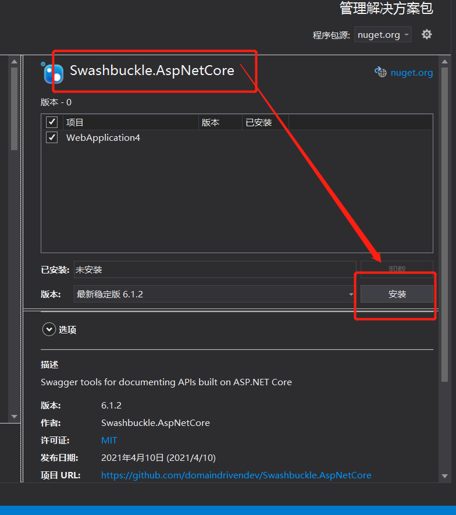Click the left list vertical scrollbar thumb
456x515 pixels.
click(x=14, y=109)
